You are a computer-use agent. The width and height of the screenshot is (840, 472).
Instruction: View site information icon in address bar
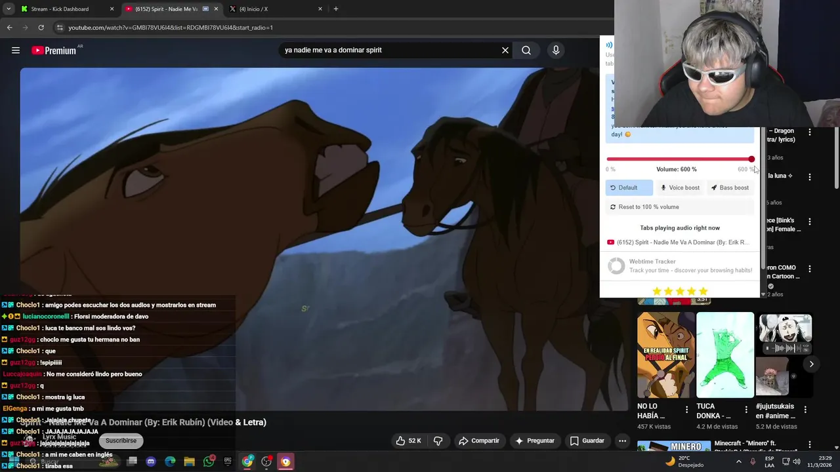pos(60,28)
